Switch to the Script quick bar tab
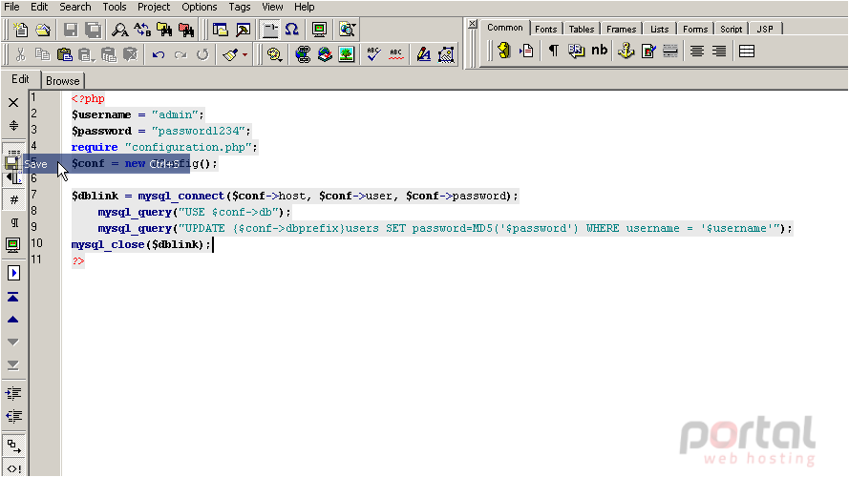The width and height of the screenshot is (849, 477). click(731, 30)
